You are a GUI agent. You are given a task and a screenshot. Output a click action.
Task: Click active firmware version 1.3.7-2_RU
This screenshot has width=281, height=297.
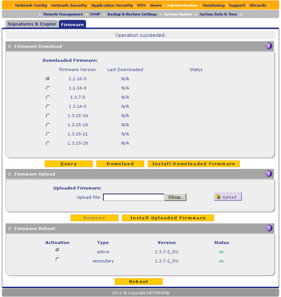coord(167,252)
